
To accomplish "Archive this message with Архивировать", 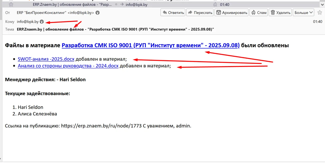I will [231, 12].
